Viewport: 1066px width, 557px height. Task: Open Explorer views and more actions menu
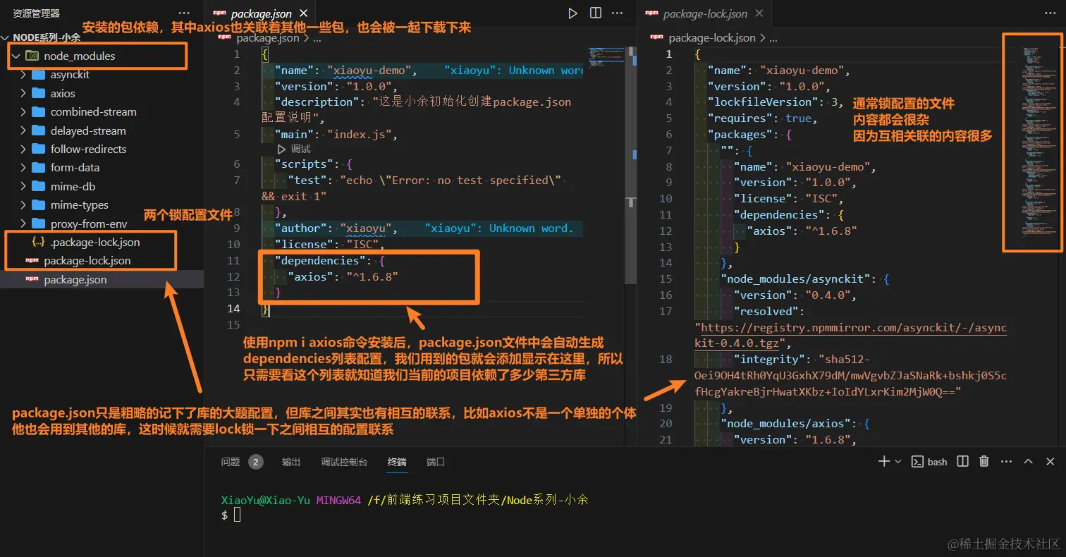[x=184, y=13]
